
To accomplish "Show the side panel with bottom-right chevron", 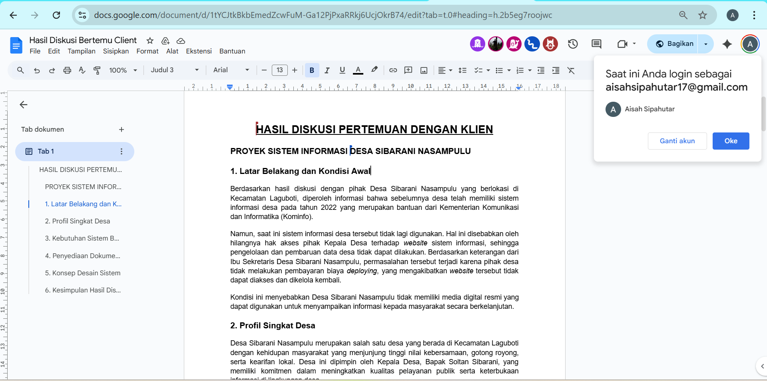I will point(762,366).
